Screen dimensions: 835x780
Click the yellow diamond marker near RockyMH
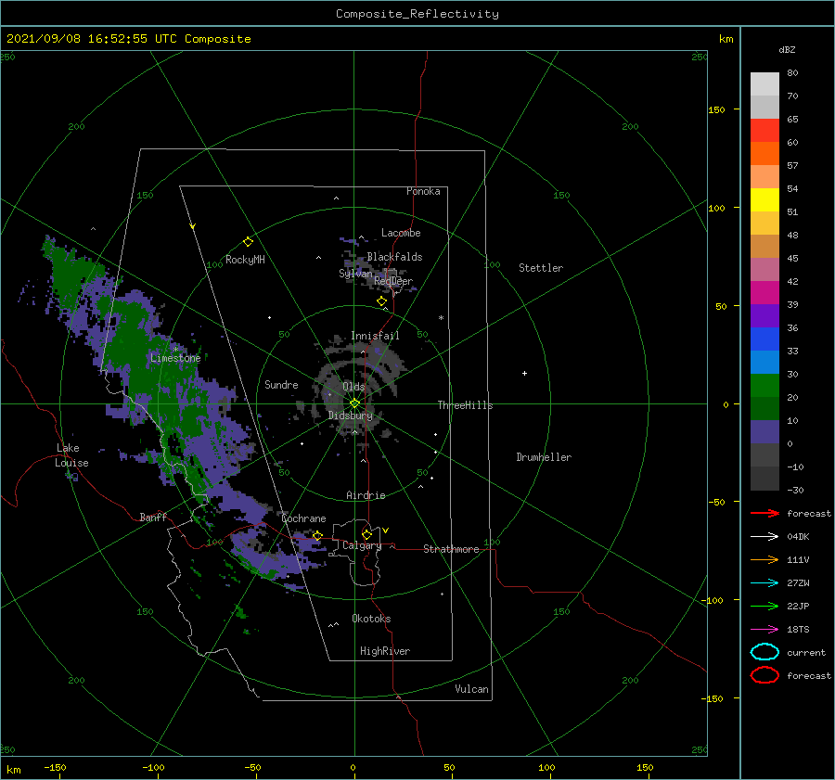point(248,242)
